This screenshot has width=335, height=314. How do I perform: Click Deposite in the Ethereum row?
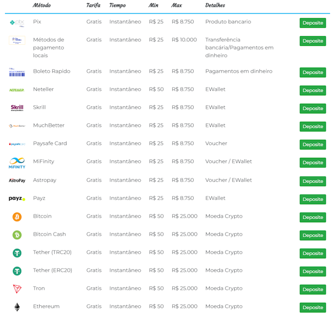313,307
